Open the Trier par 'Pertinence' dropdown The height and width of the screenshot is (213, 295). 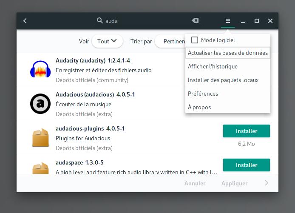[170, 41]
